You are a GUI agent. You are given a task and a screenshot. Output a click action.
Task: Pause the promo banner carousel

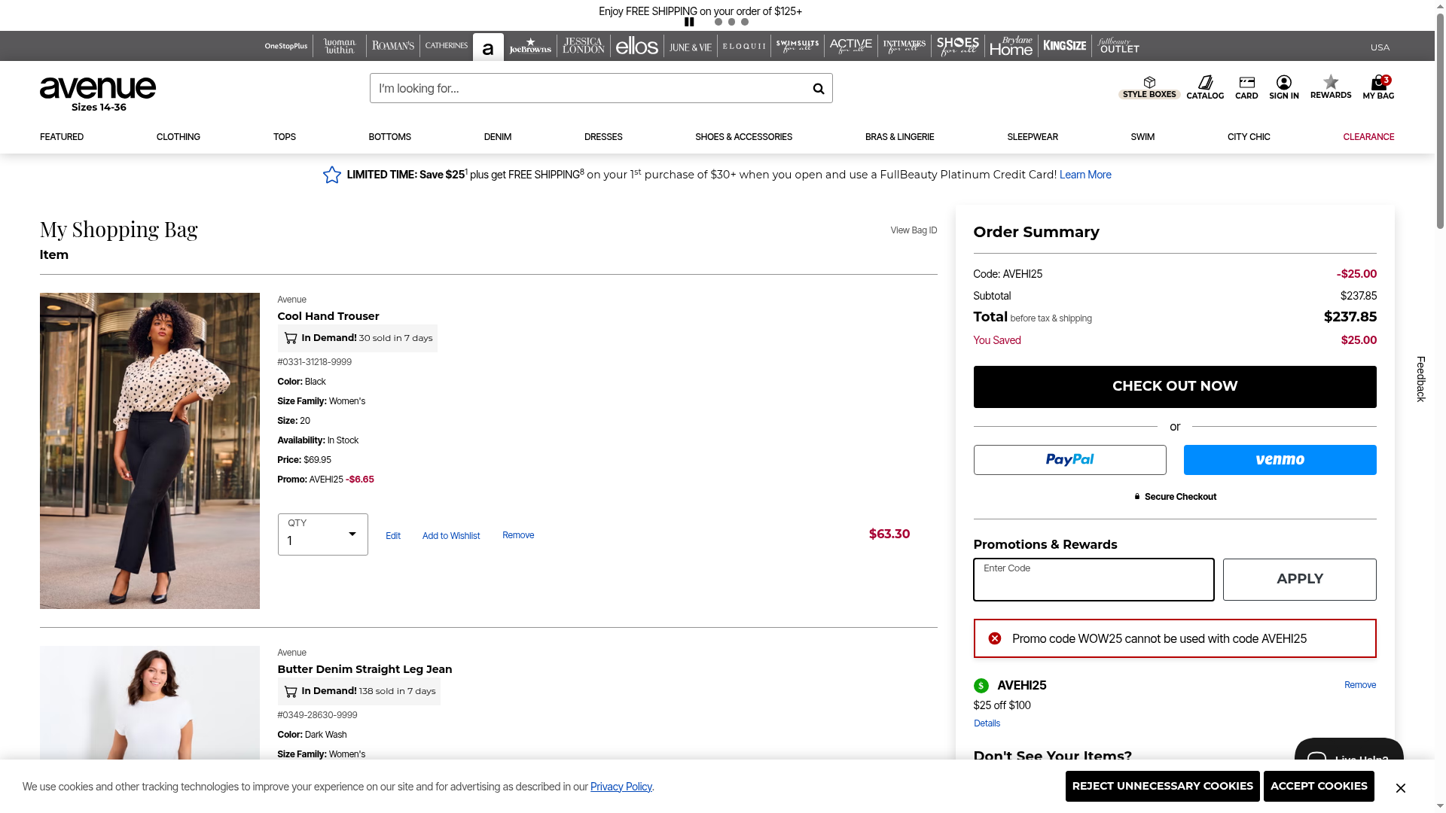[689, 22]
